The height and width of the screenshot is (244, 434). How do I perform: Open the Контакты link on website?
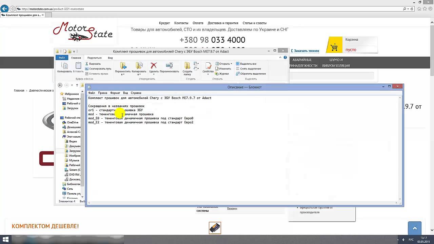click(x=181, y=23)
